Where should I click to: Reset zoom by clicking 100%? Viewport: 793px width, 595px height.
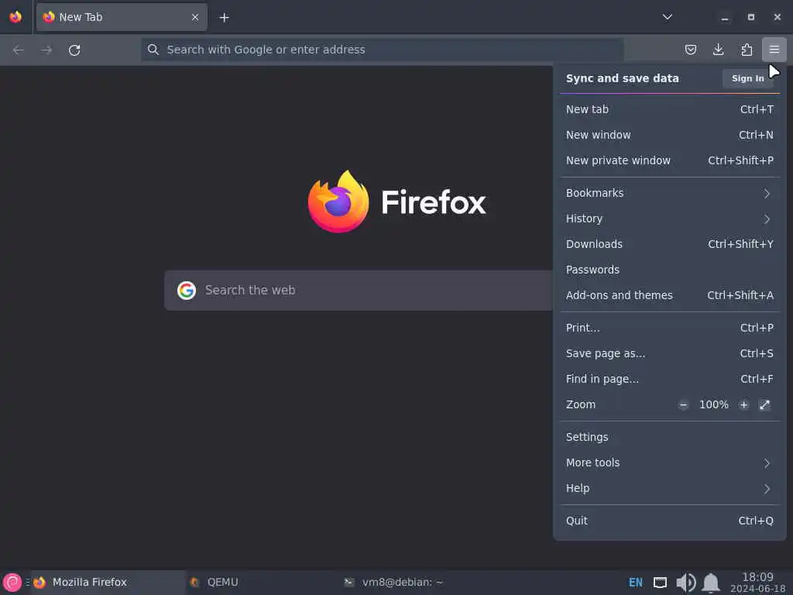[x=713, y=404]
